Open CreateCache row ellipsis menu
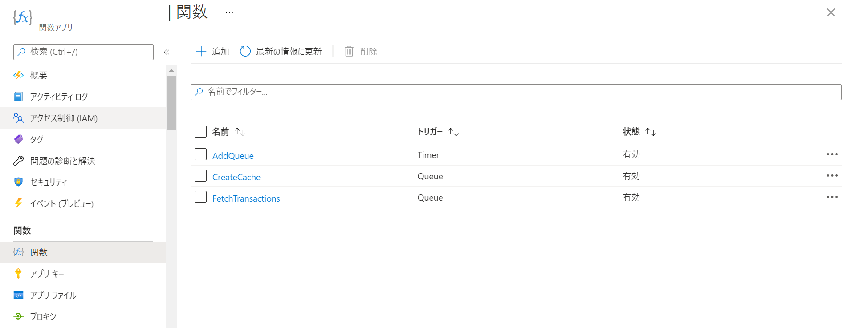 click(832, 176)
